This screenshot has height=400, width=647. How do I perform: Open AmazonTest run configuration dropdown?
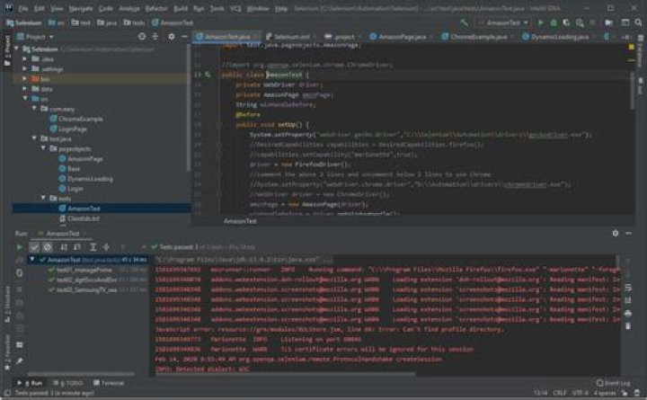(503, 22)
